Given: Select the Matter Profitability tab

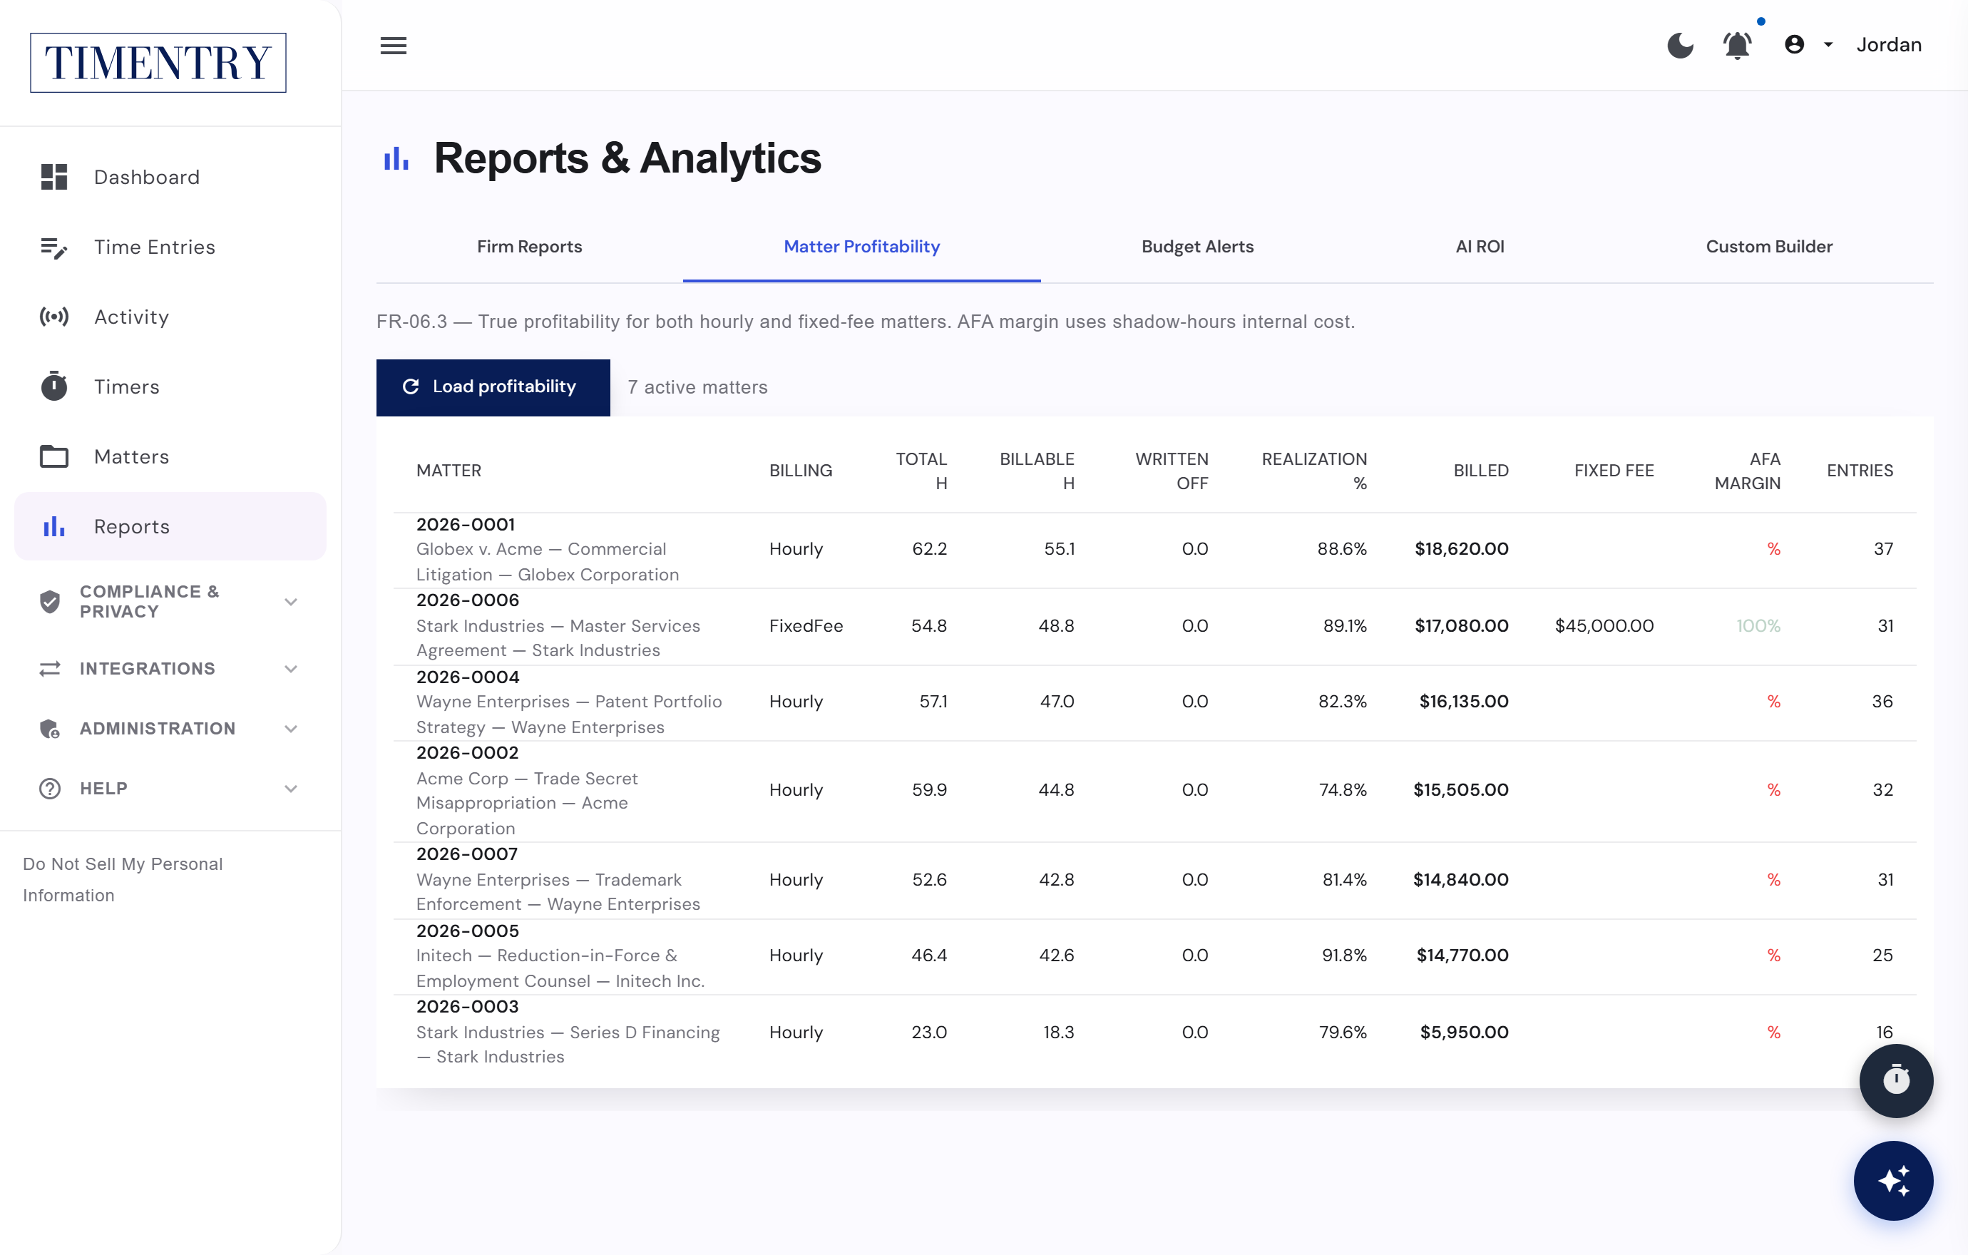Looking at the screenshot, I should pyautogui.click(x=861, y=246).
